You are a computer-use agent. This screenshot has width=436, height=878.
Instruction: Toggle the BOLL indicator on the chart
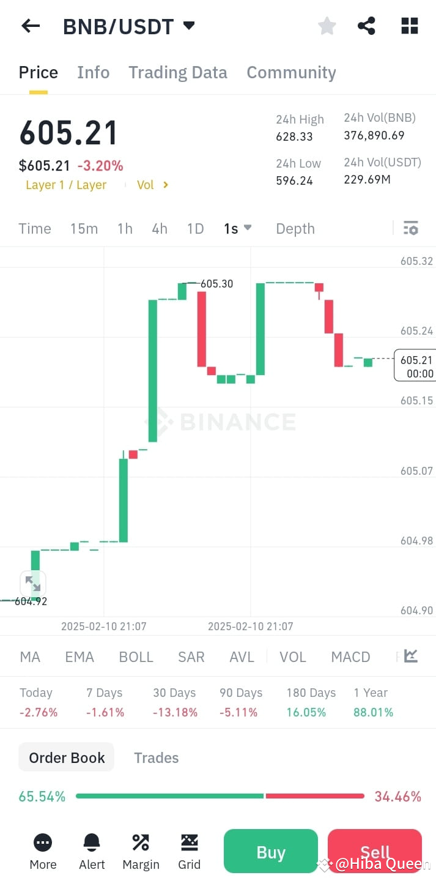pos(136,657)
